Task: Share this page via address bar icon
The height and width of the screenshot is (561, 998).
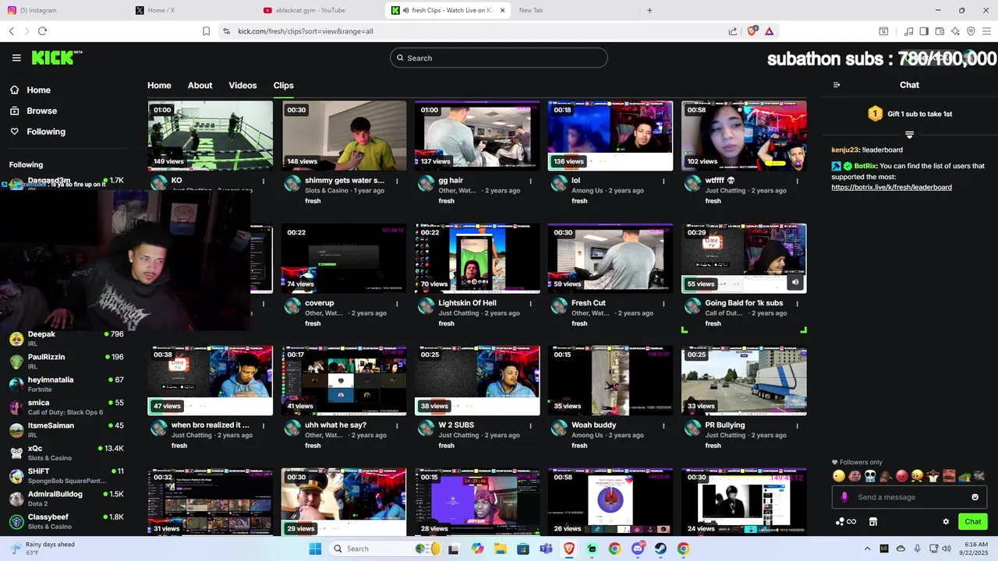Action: 733,31
